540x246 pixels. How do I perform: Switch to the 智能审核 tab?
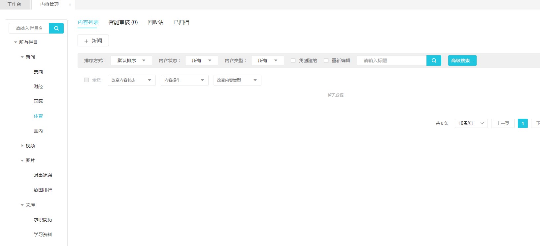click(123, 22)
